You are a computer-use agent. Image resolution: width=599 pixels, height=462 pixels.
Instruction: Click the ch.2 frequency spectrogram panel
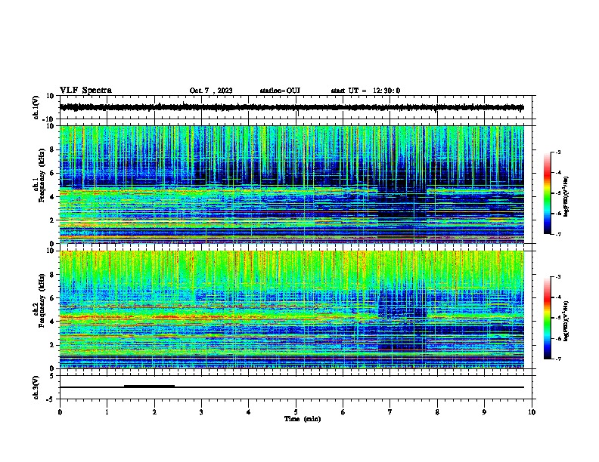point(291,310)
